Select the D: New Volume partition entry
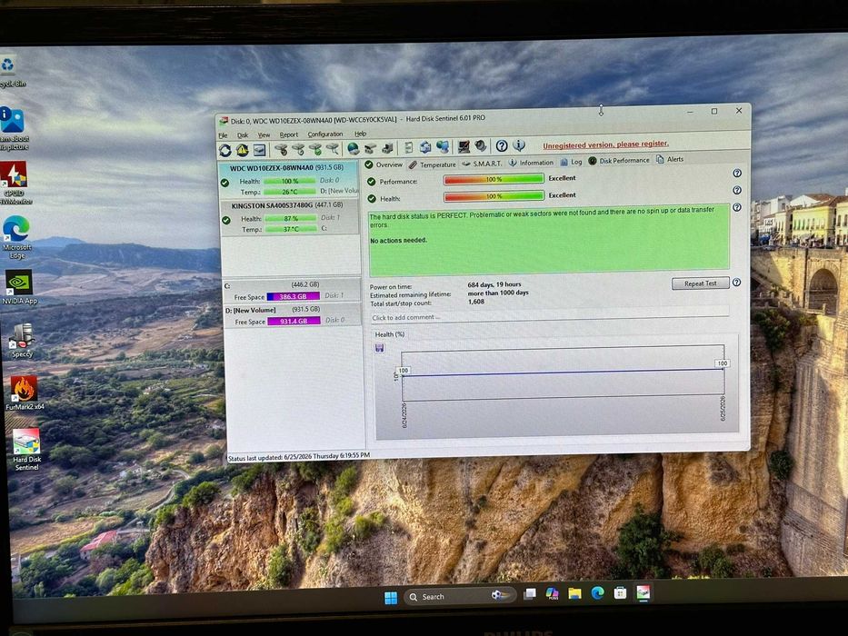This screenshot has width=848, height=636. 293,316
